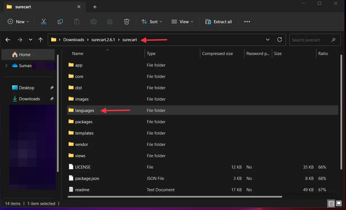This screenshot has width=346, height=210.
Task: Select the surecart tab
Action: click(23, 7)
